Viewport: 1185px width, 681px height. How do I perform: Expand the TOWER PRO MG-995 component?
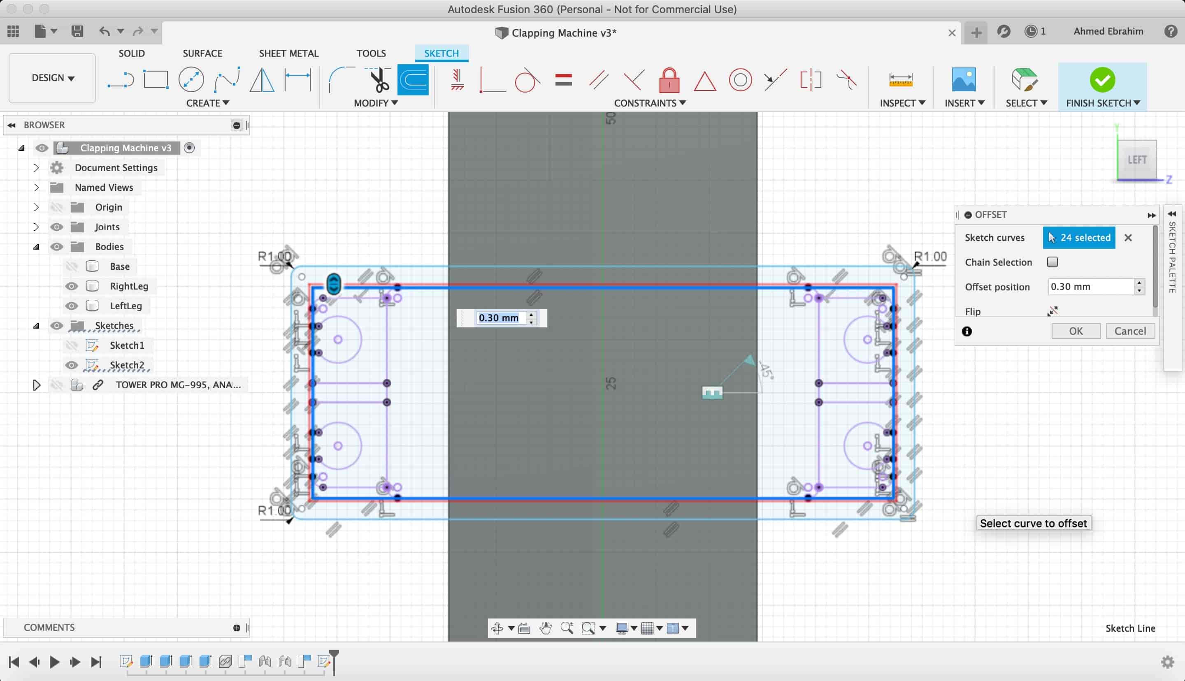(x=36, y=384)
